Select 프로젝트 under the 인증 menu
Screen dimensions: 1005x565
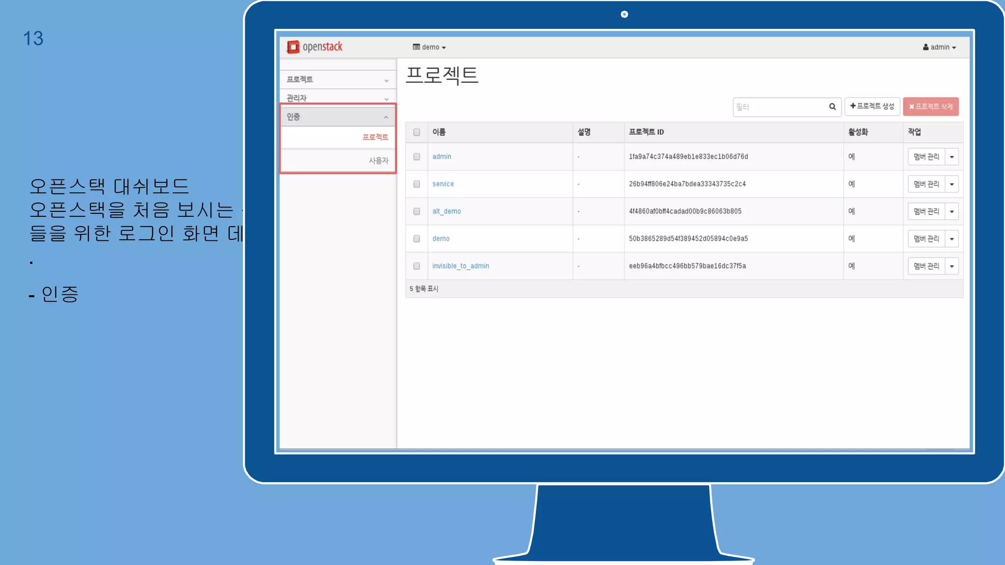(x=375, y=137)
